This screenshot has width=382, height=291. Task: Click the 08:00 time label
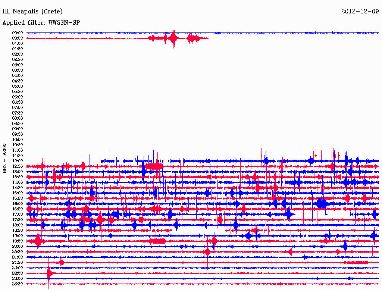click(x=18, y=118)
